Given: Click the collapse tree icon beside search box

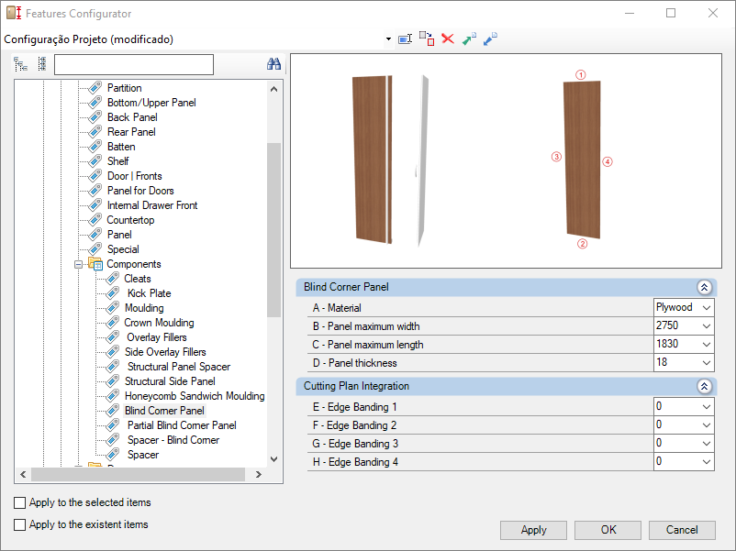Looking at the screenshot, I should click(42, 64).
